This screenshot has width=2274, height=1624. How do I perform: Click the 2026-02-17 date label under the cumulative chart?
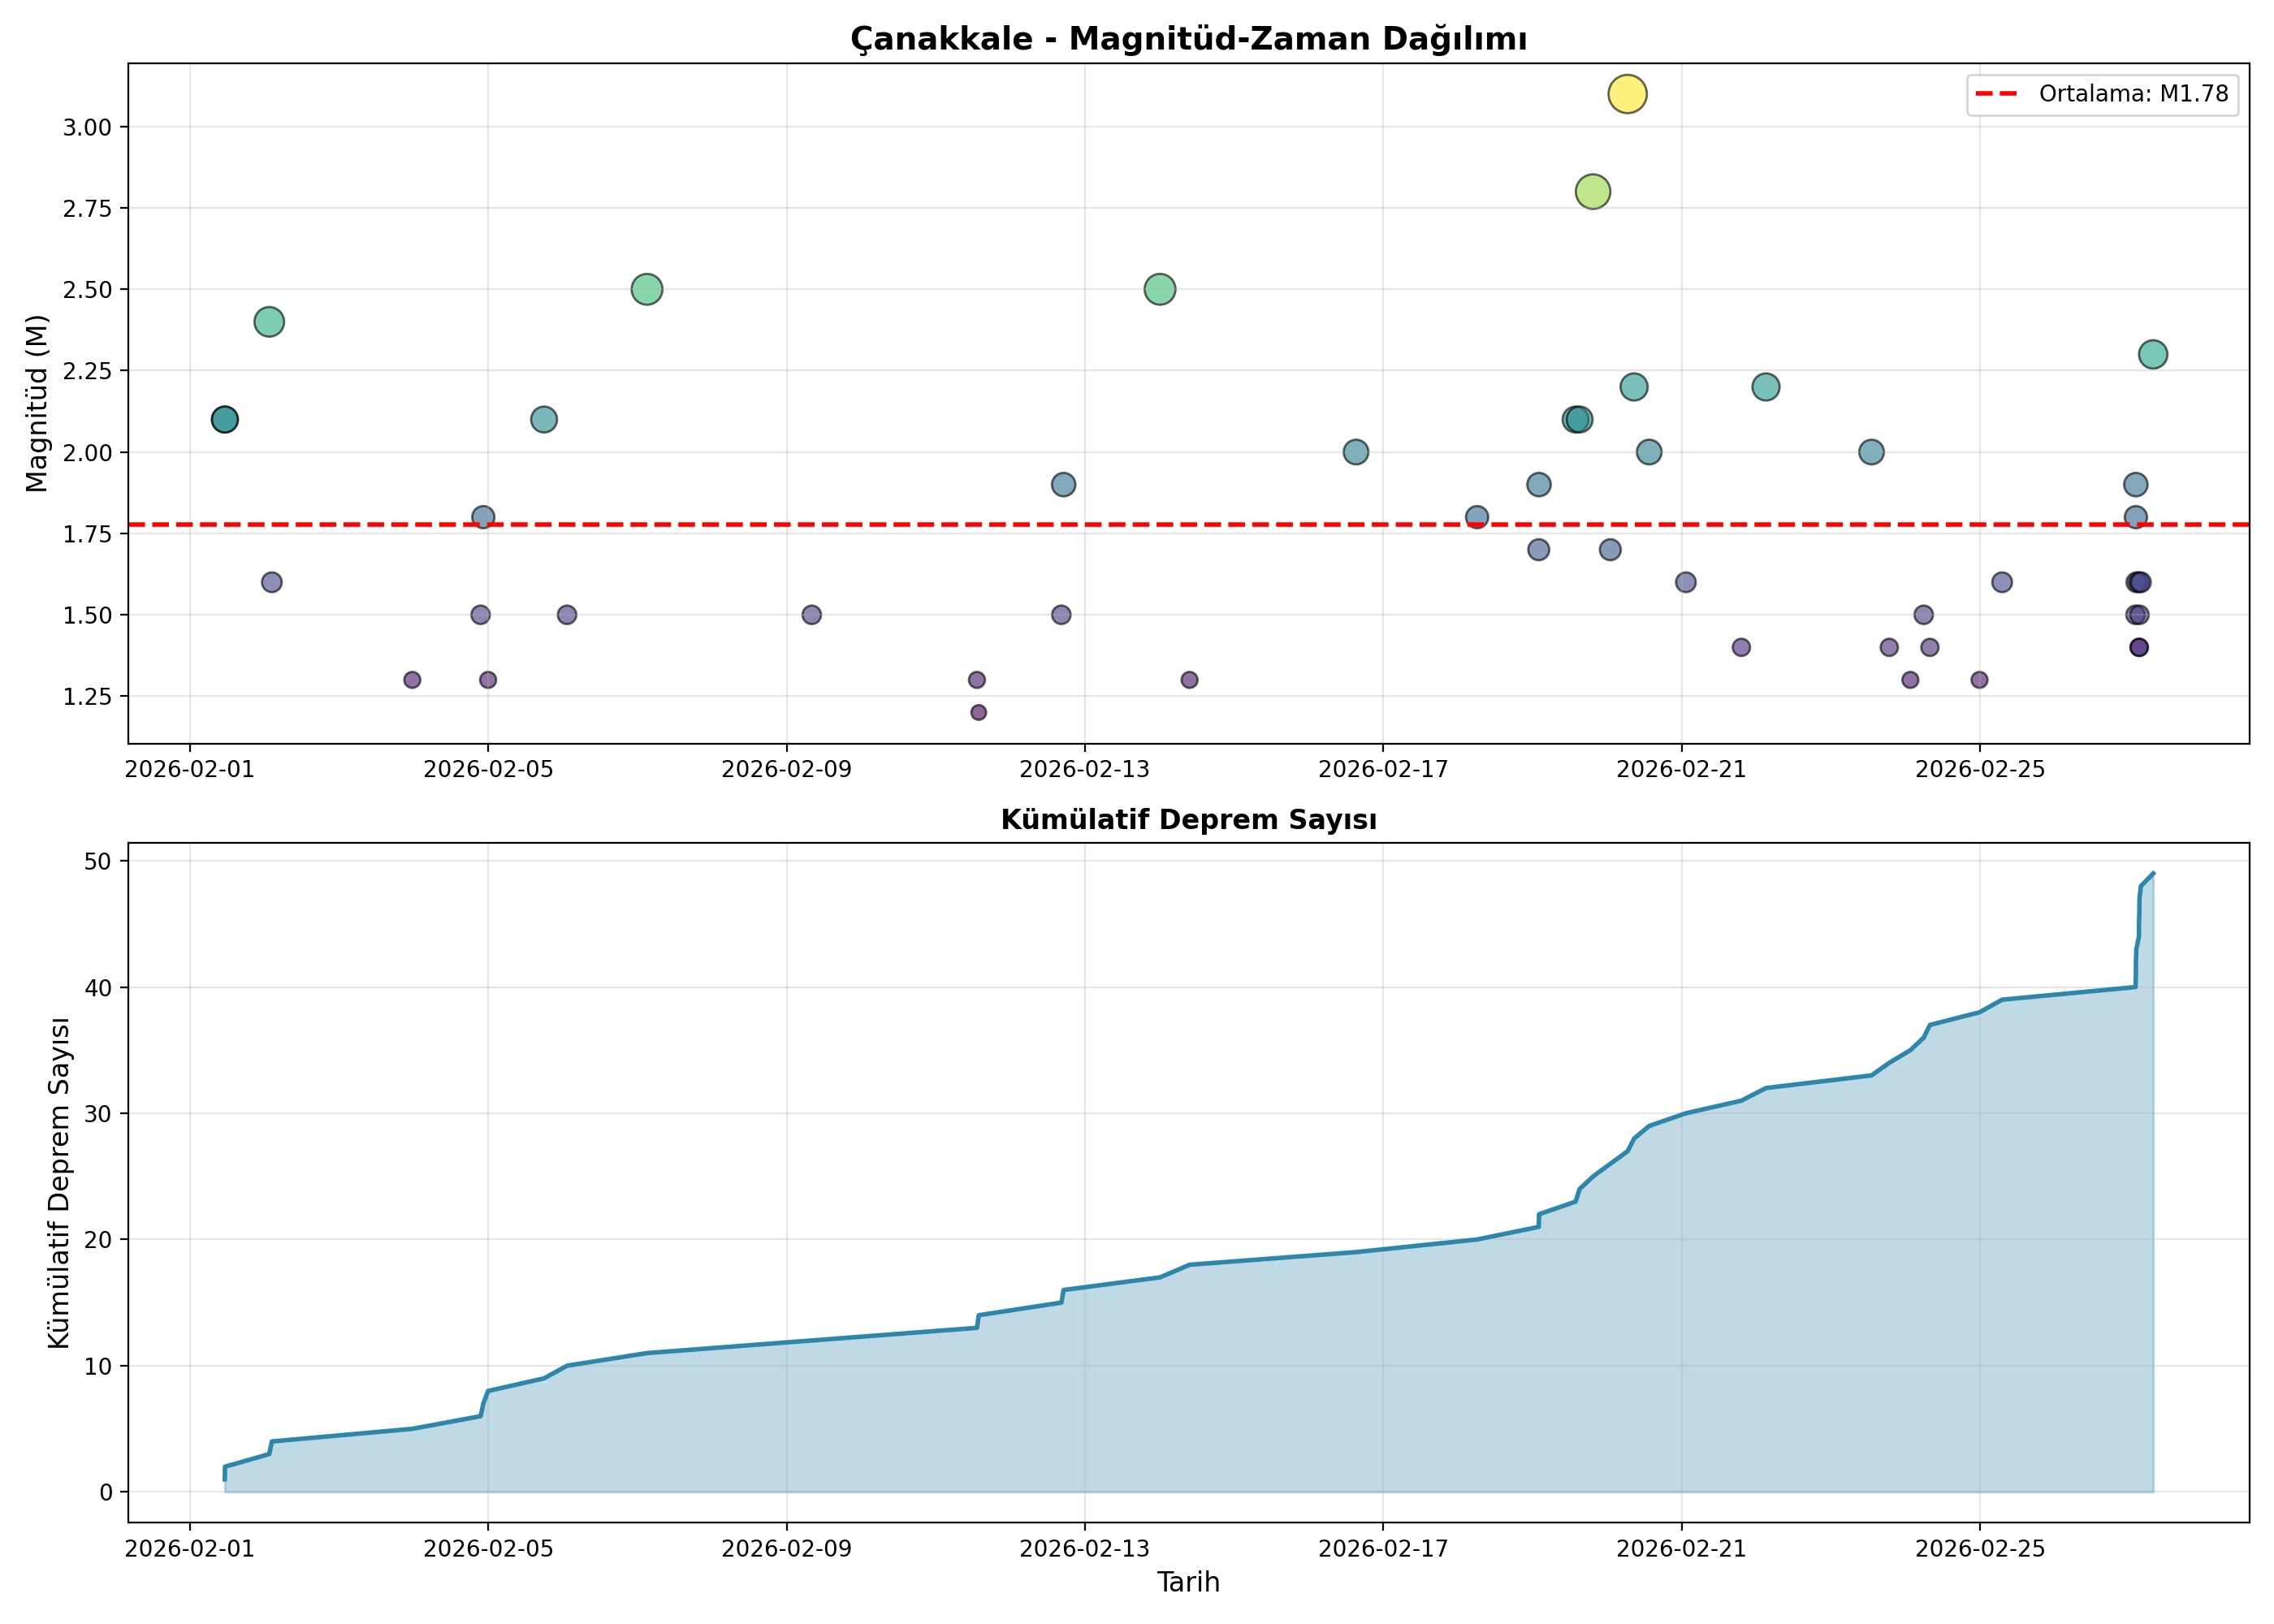coord(1383,1548)
